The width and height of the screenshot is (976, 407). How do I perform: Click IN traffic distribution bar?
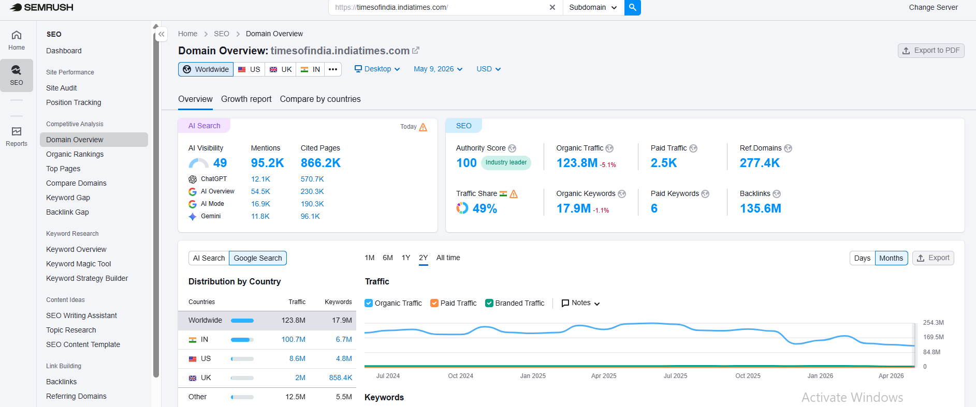[242, 340]
